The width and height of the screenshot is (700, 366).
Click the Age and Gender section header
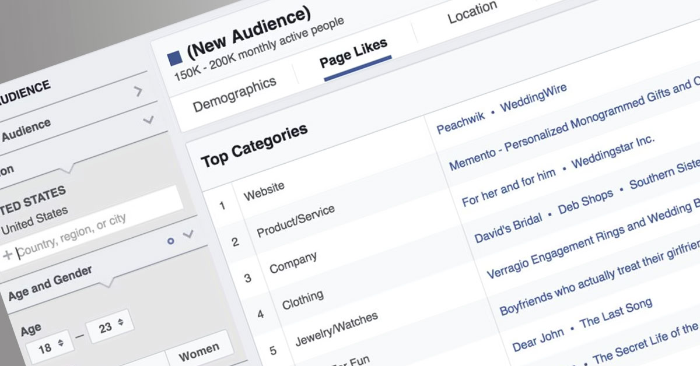coord(50,282)
